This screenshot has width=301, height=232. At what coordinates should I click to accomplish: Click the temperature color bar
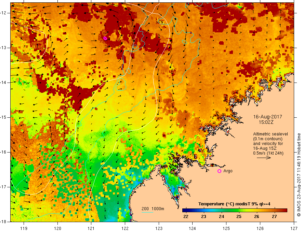point(235,211)
